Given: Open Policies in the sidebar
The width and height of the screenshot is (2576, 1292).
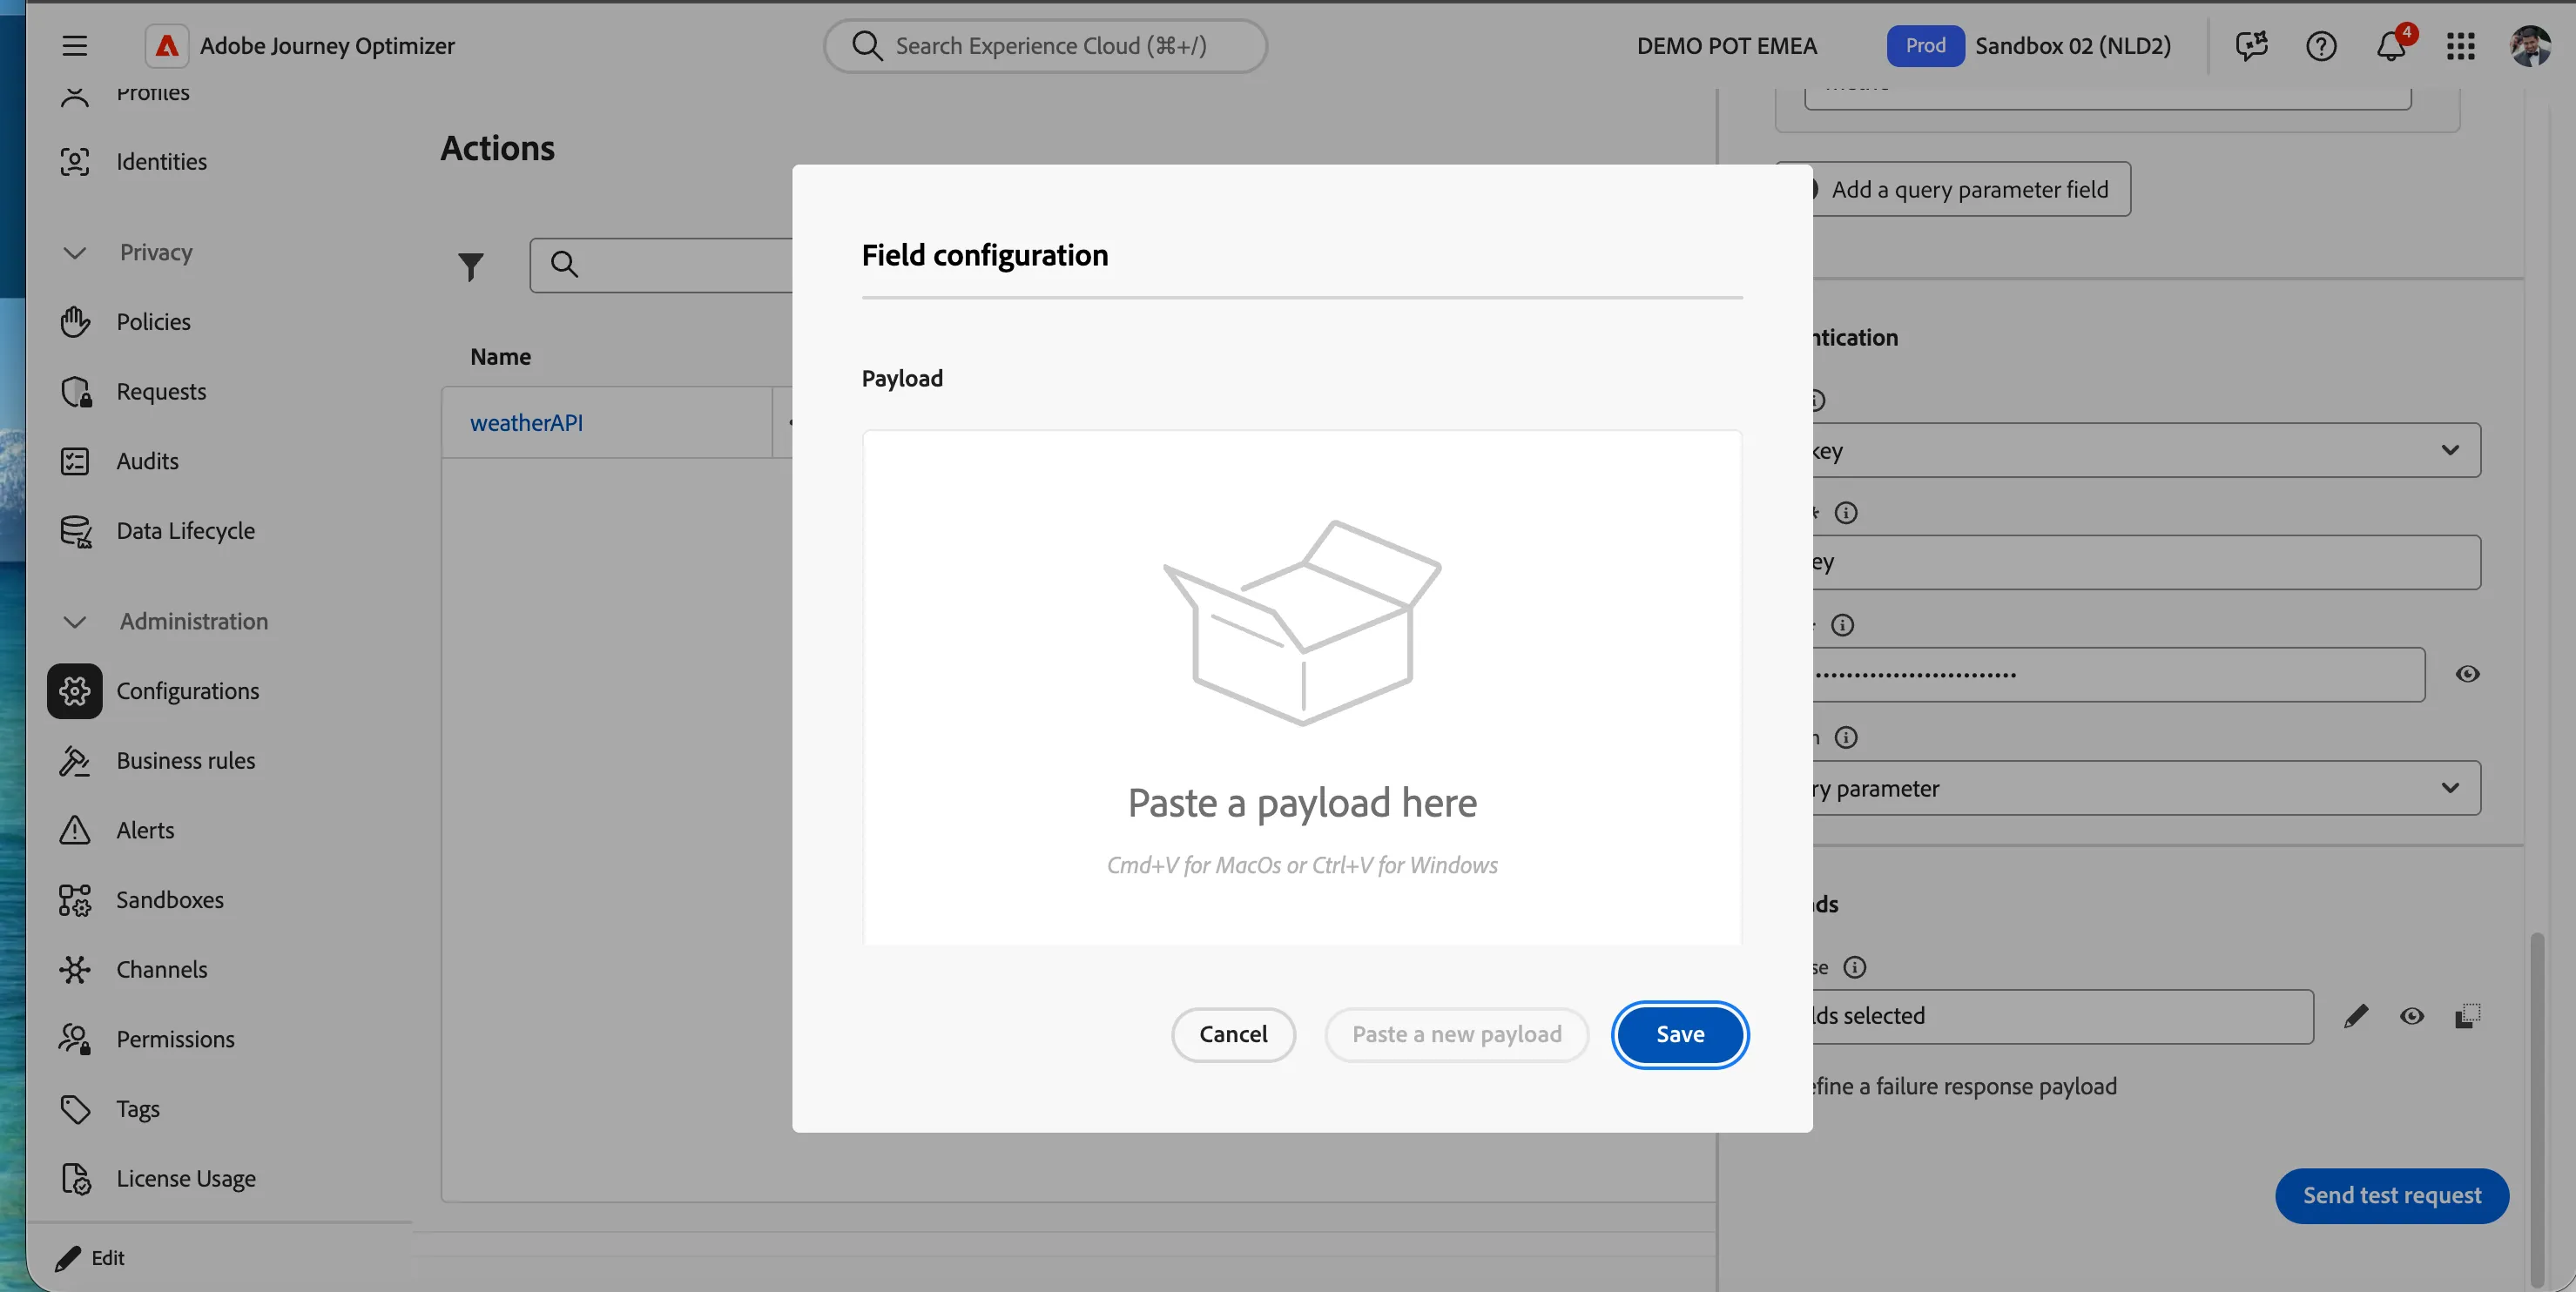Looking at the screenshot, I should click(153, 322).
